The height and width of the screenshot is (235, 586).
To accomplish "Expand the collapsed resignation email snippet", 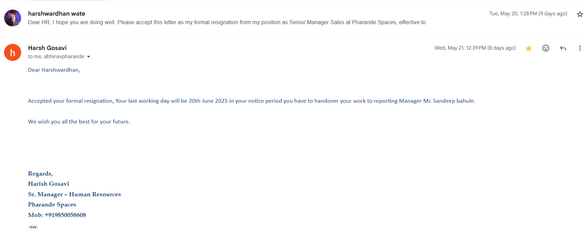I will tap(227, 22).
